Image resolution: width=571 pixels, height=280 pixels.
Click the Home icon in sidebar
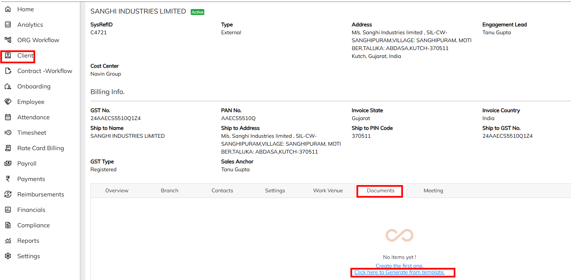8,9
